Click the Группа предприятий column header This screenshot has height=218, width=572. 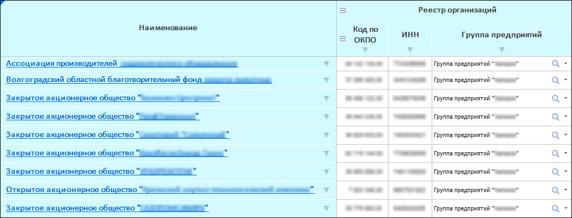point(501,35)
